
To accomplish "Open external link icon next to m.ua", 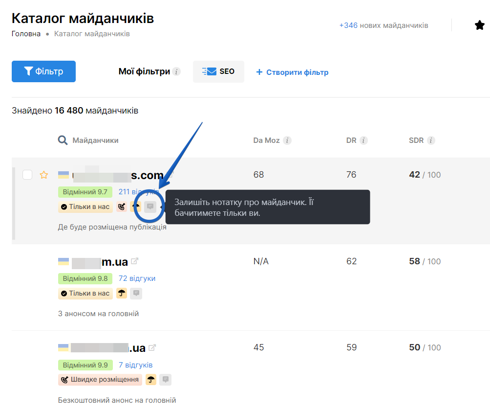I will click(x=135, y=261).
